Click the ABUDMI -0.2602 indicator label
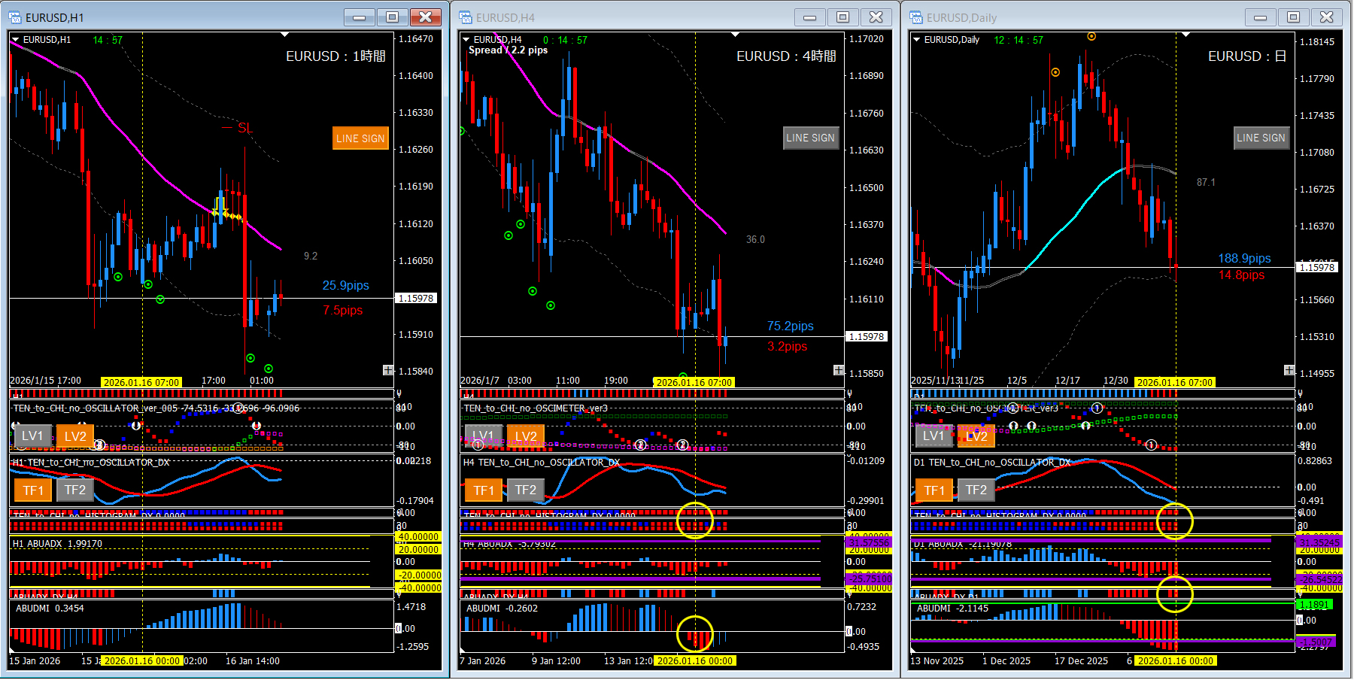The image size is (1354, 680). point(502,609)
